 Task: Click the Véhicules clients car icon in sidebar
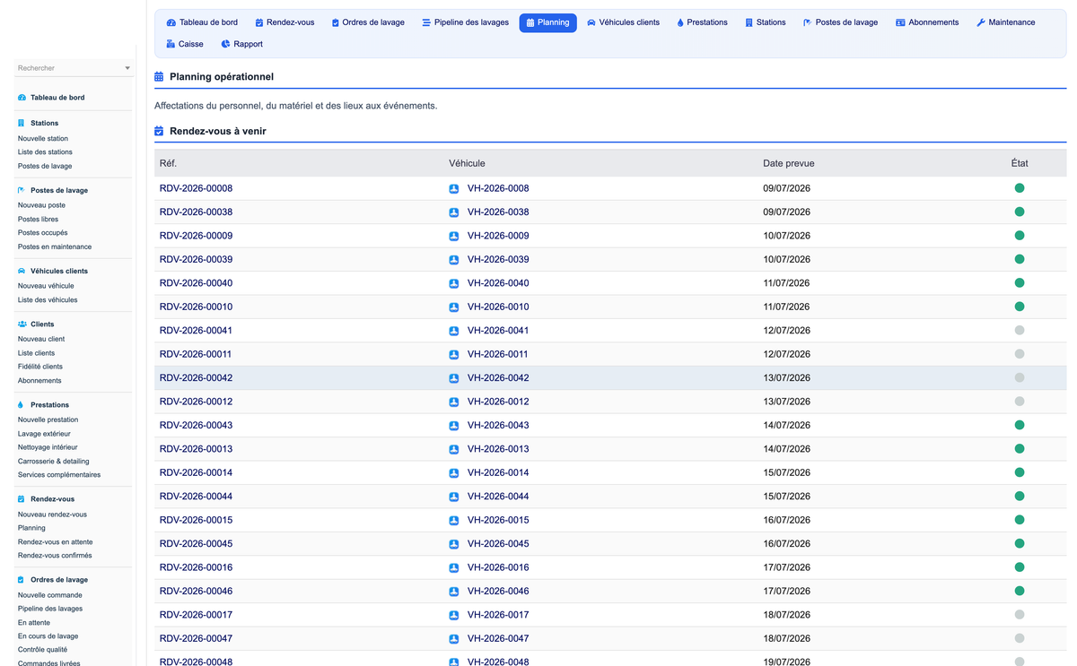(x=22, y=271)
